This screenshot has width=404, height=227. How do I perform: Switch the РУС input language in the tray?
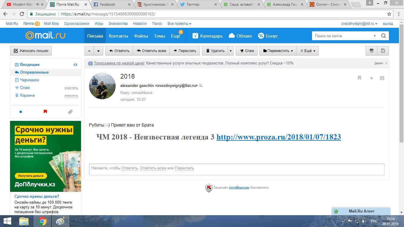374,221
